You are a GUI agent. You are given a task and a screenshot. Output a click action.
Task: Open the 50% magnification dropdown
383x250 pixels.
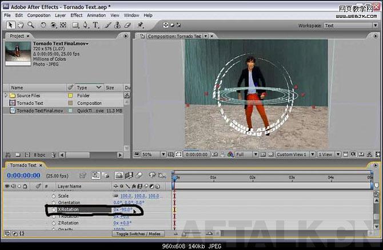click(153, 154)
